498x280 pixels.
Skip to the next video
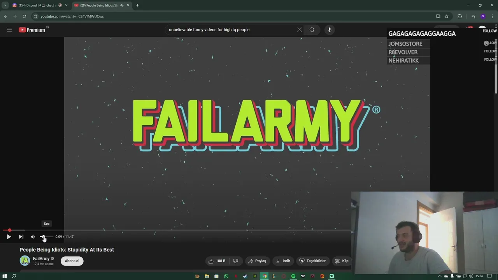tap(21, 236)
